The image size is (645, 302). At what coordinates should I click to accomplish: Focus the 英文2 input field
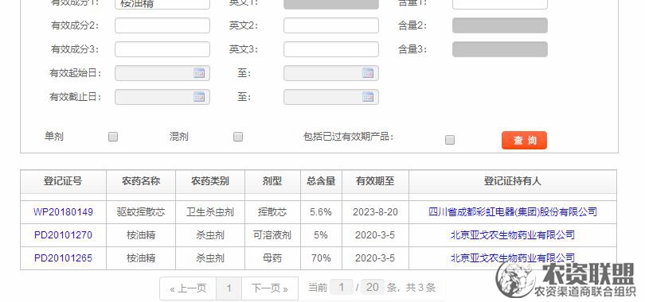click(x=331, y=25)
